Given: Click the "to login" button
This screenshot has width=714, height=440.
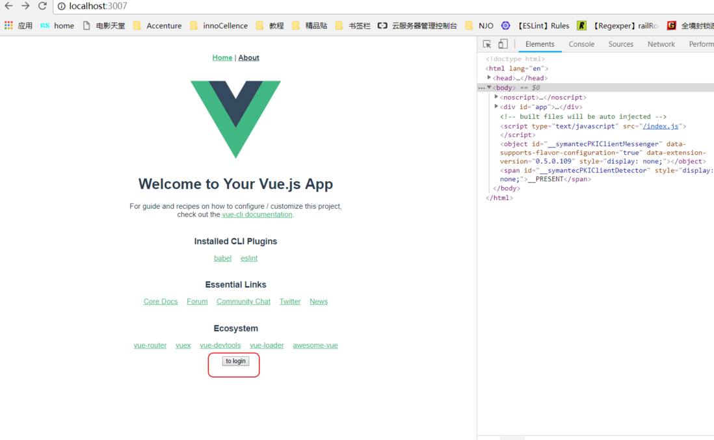Looking at the screenshot, I should click(x=235, y=361).
